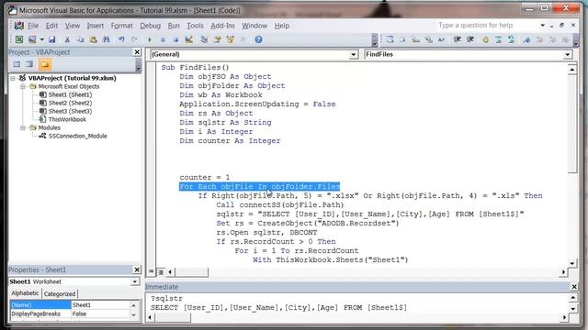Click View Code in Project panel

click(x=17, y=64)
